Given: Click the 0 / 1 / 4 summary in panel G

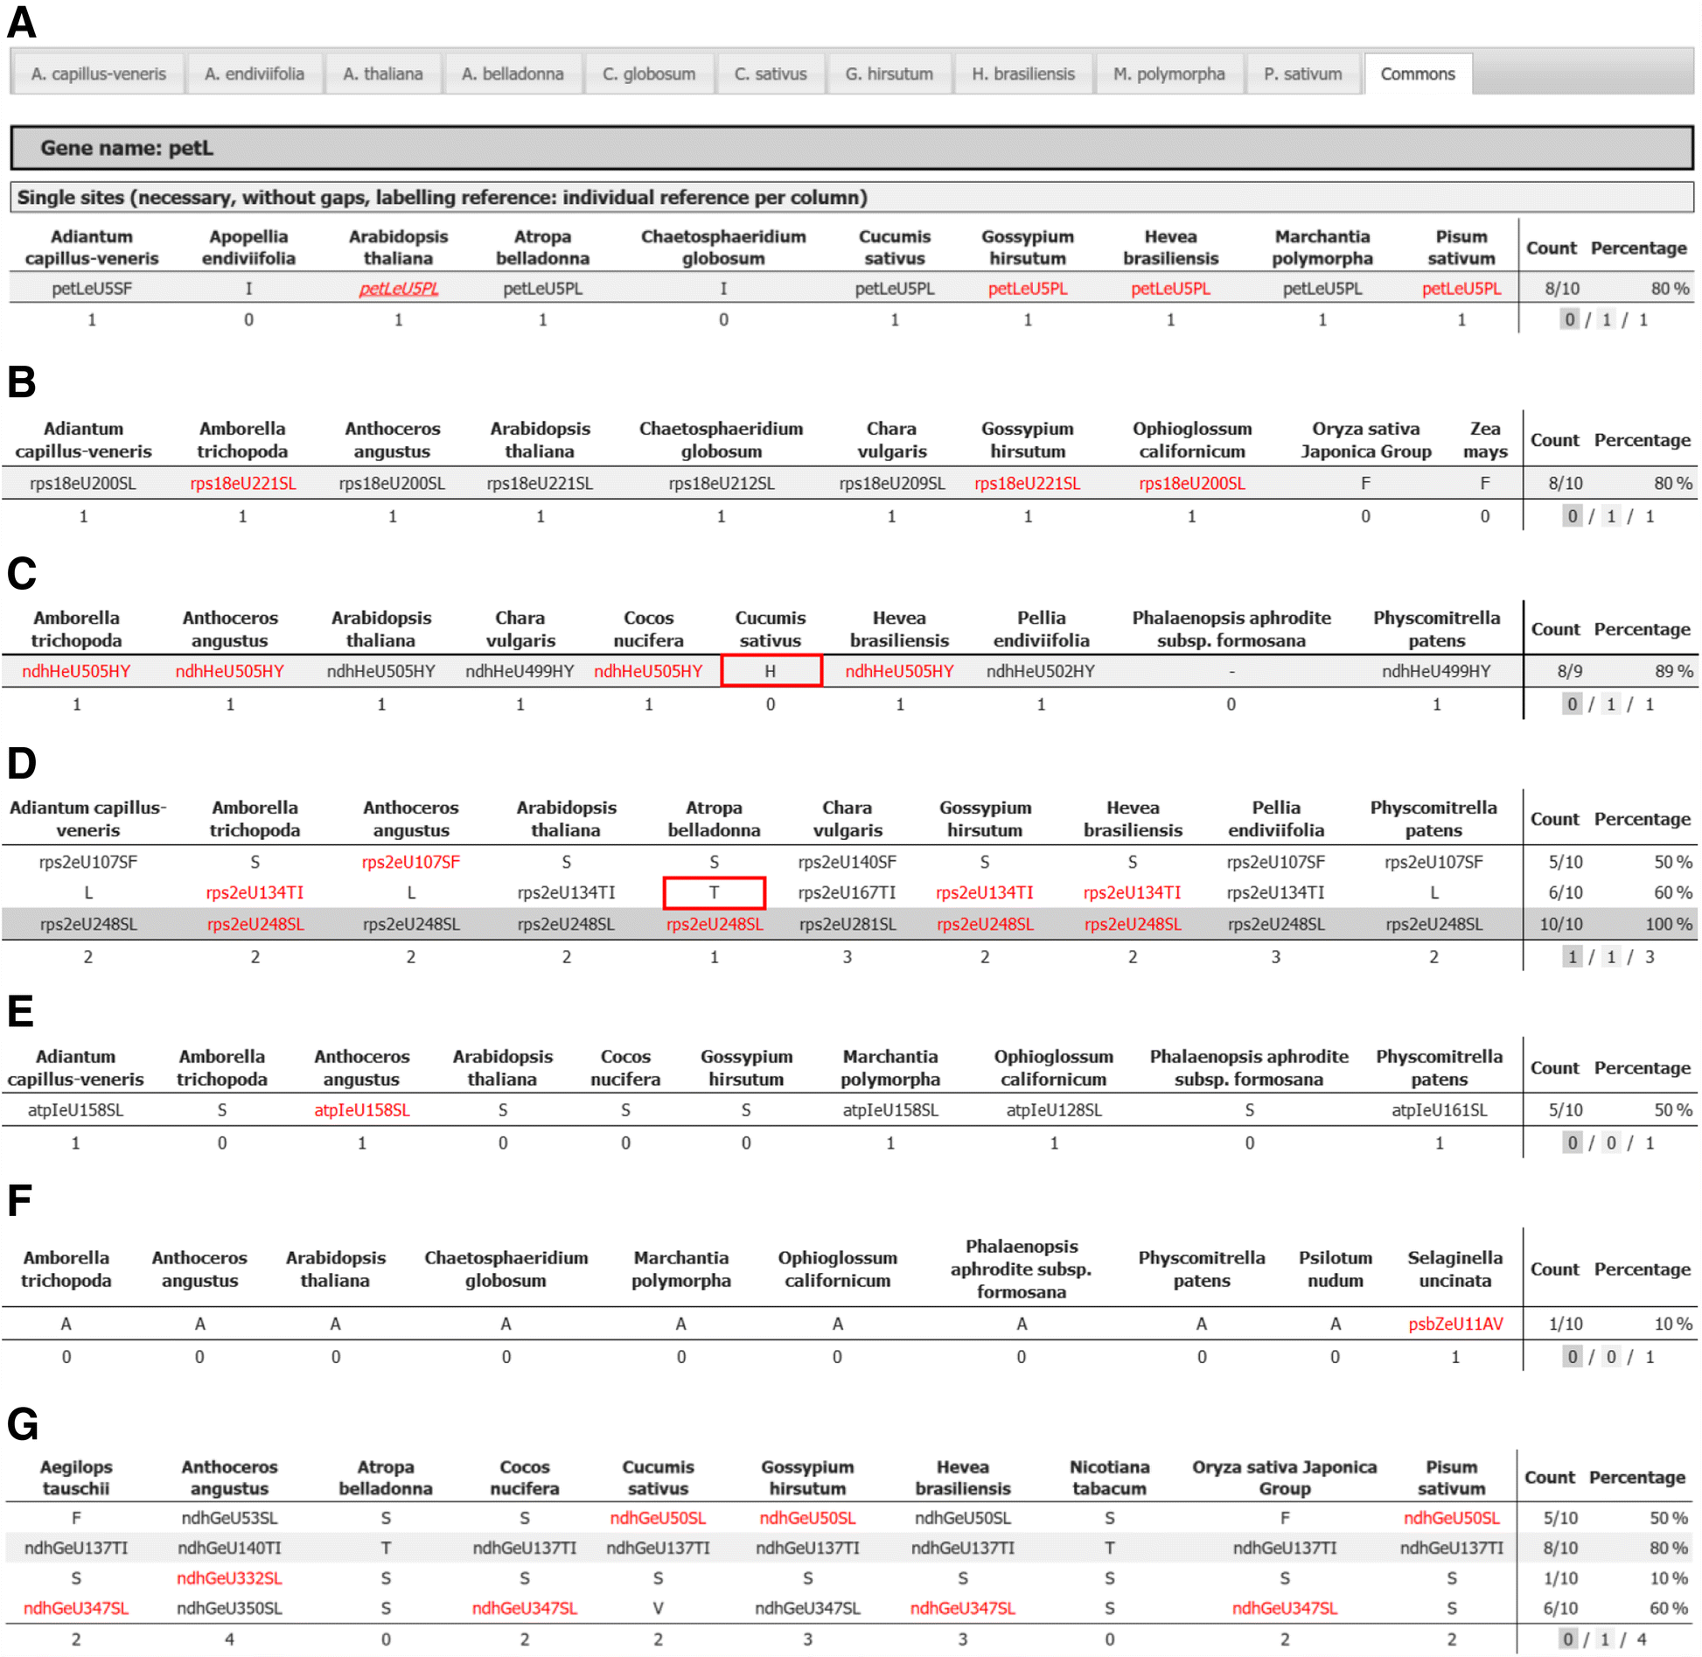Looking at the screenshot, I should click(1602, 1639).
